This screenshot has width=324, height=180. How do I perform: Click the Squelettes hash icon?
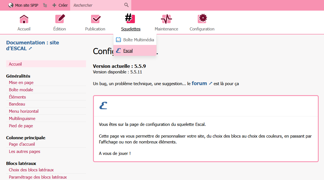tap(130, 19)
